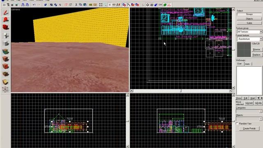The height and width of the screenshot is (148, 263).
Task: Click bottom-left view scroll up arrow
Action: point(127,95)
